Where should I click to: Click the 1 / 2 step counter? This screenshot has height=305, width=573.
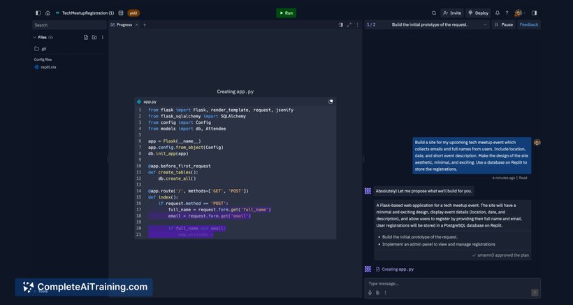[x=371, y=25]
